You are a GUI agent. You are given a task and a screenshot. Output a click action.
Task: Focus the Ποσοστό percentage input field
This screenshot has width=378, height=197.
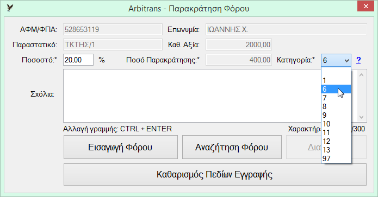click(78, 60)
